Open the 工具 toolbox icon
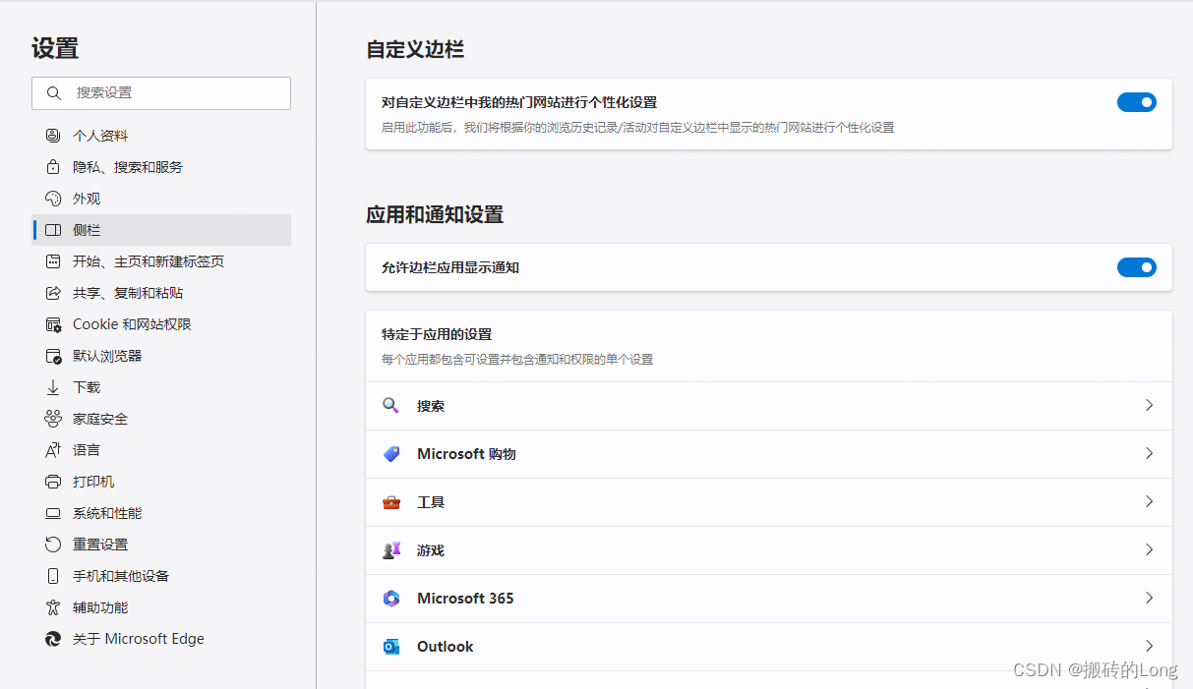The width and height of the screenshot is (1193, 689). (x=391, y=501)
